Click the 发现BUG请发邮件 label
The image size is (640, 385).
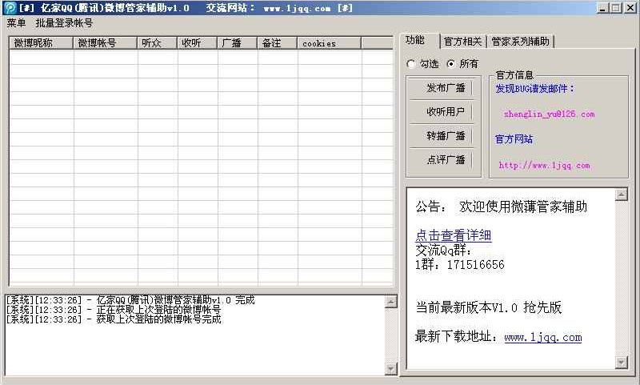(x=534, y=89)
